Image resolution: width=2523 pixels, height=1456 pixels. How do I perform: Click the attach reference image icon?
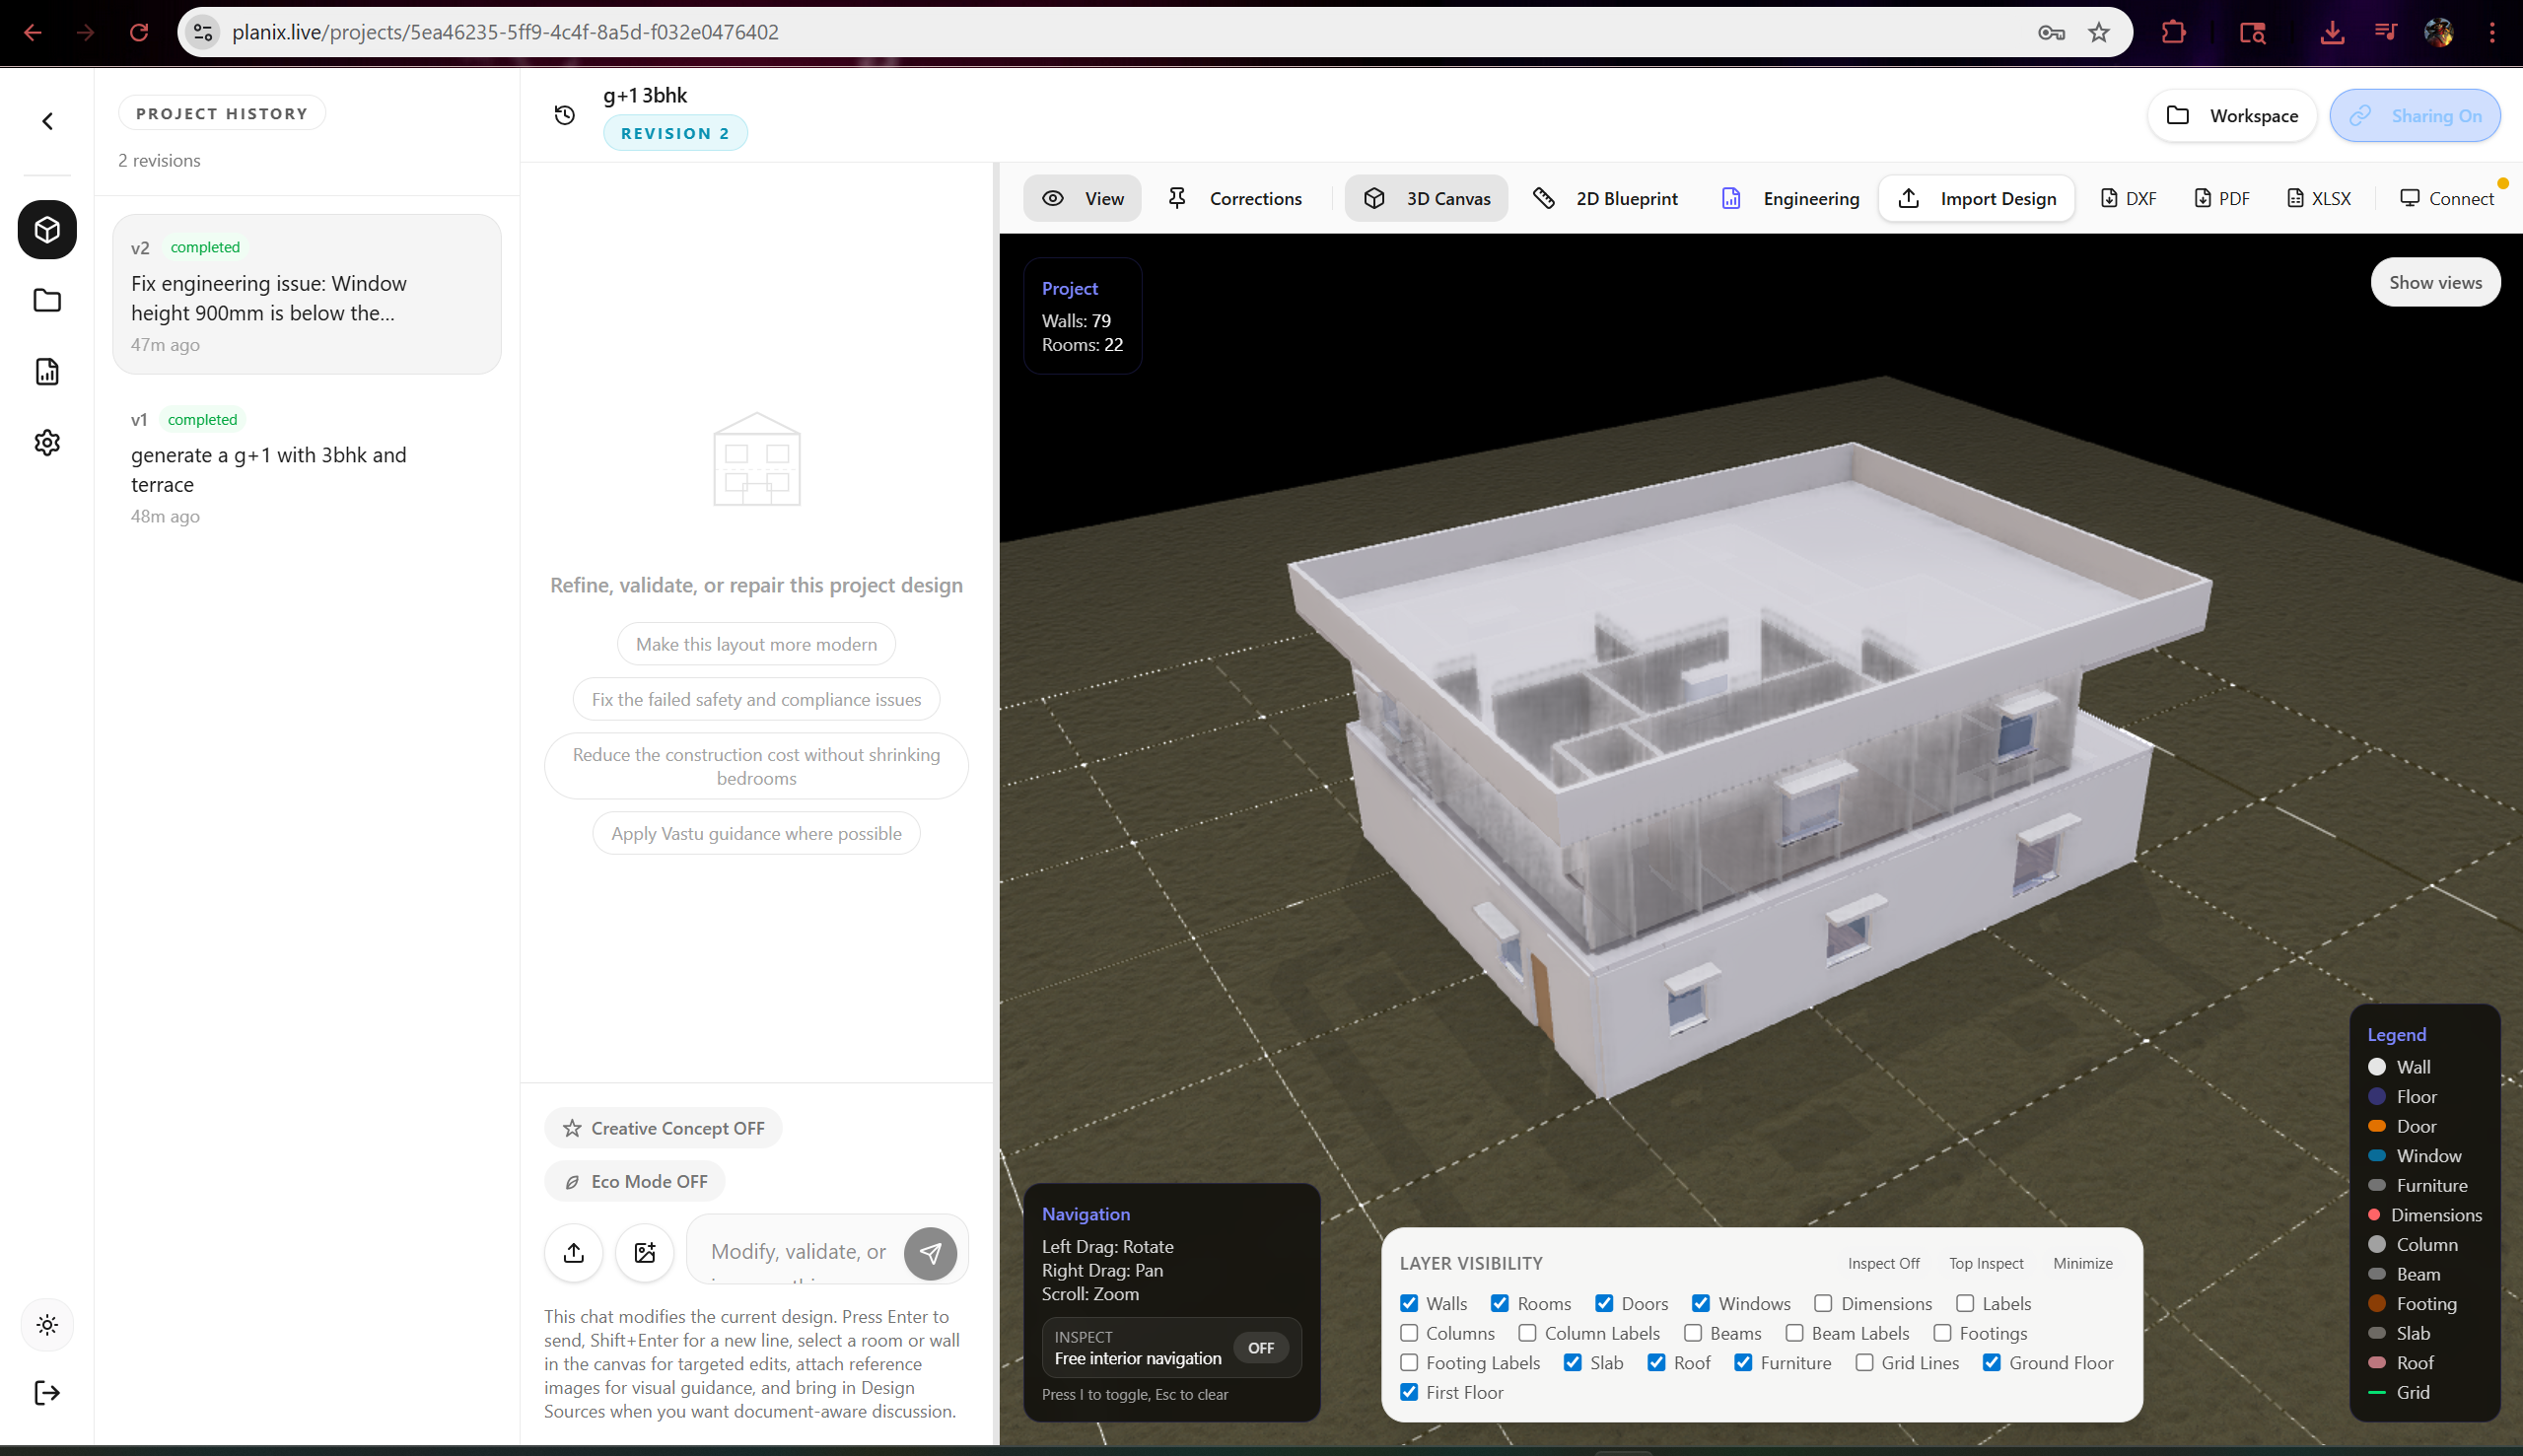coord(645,1252)
